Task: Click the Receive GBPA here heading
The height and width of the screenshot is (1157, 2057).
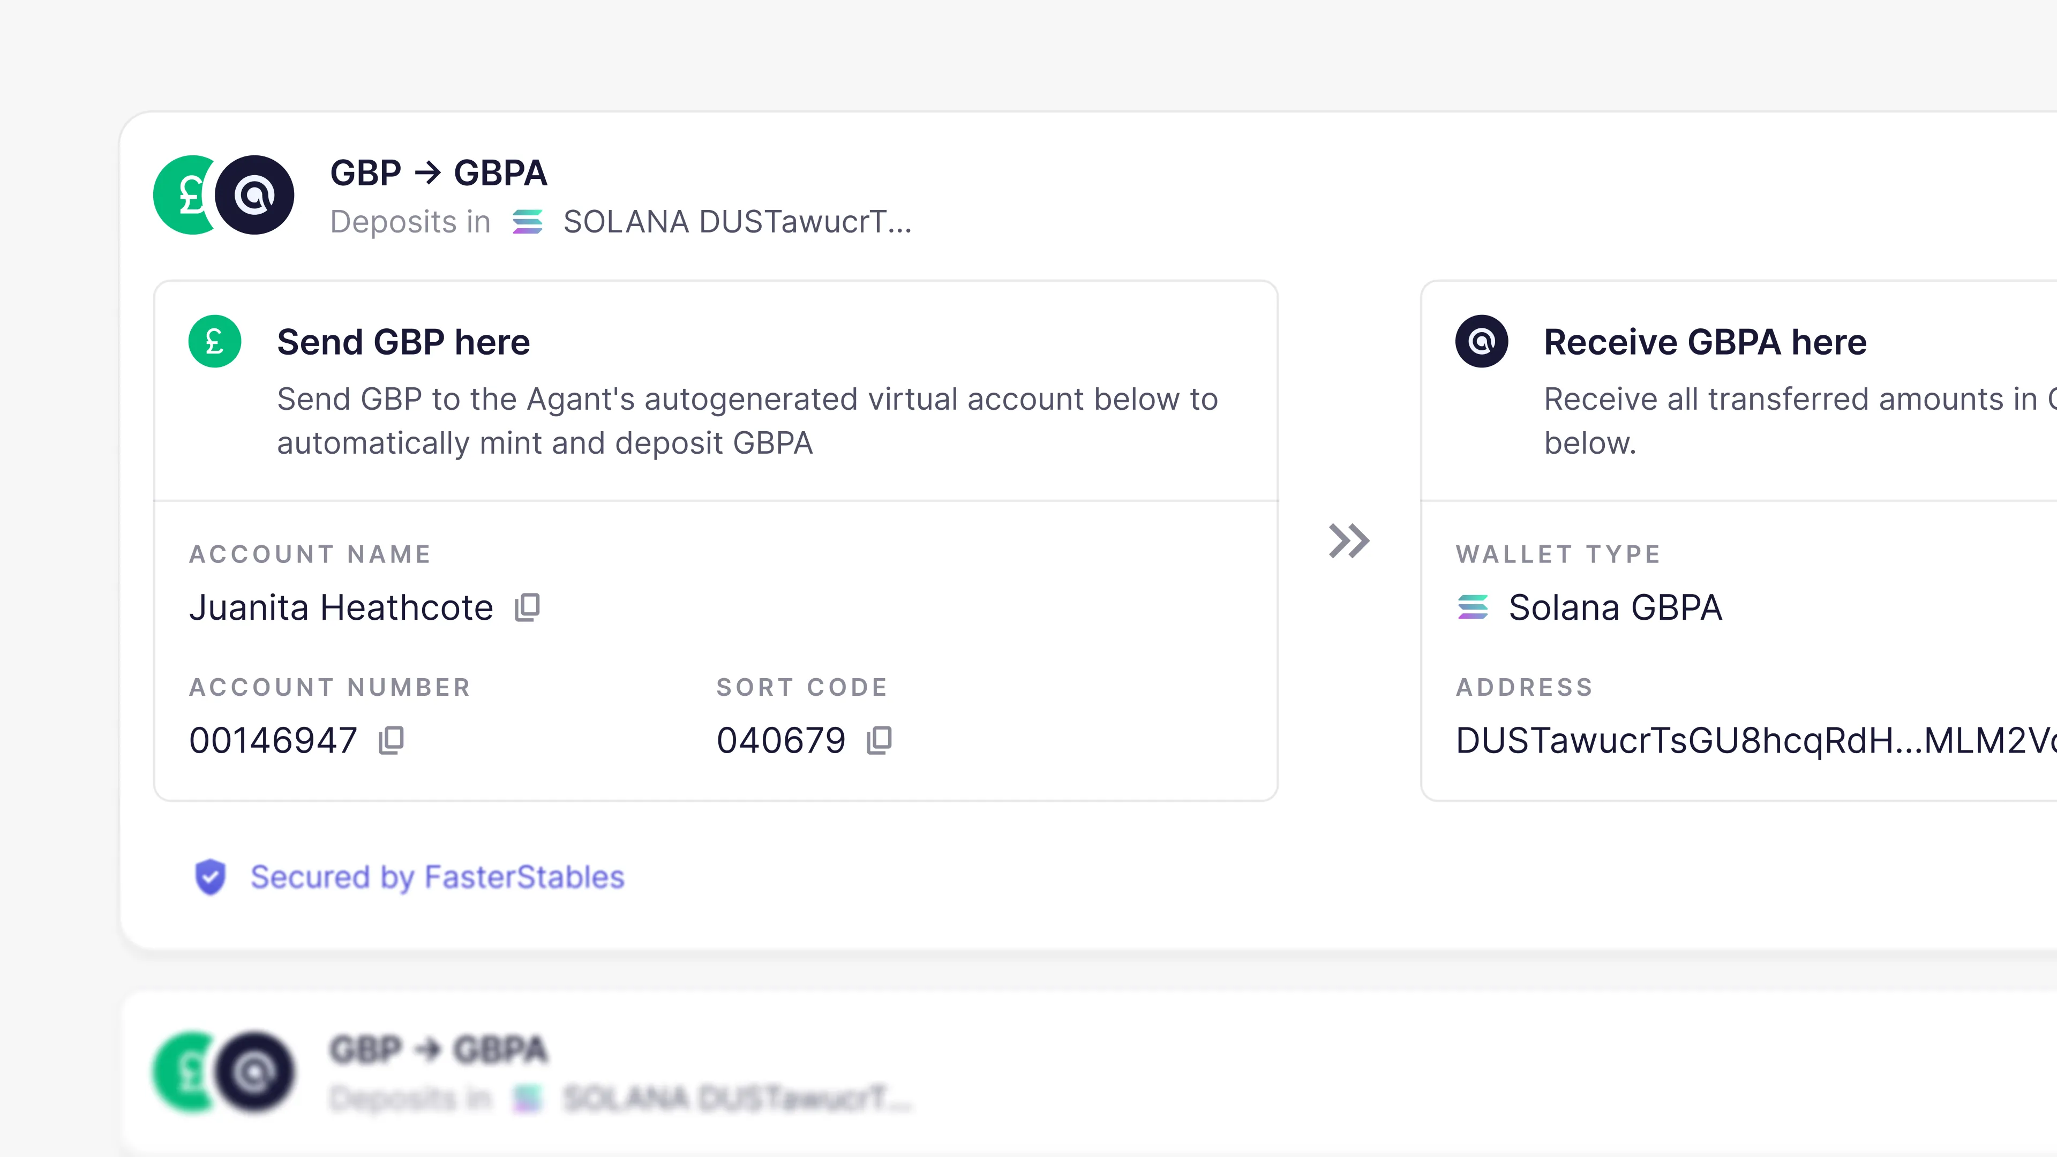Action: tap(1705, 342)
